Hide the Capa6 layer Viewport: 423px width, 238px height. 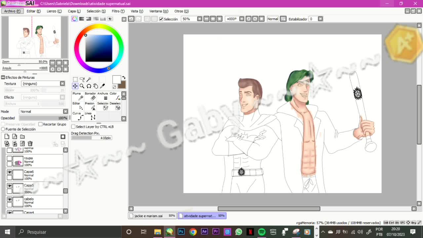[x=10, y=172]
